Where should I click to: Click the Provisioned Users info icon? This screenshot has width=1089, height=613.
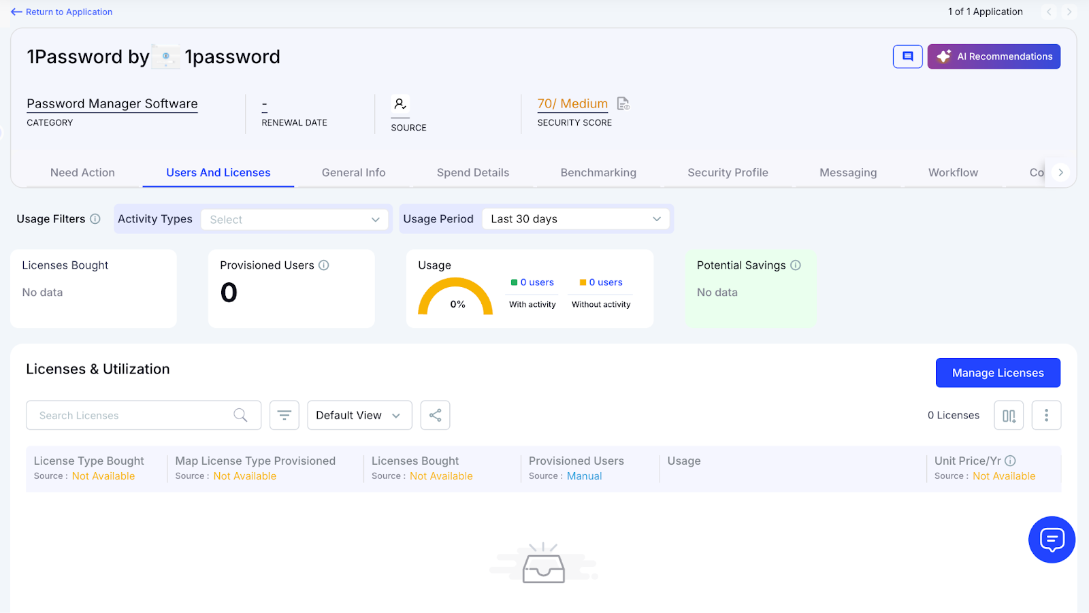[x=324, y=265]
